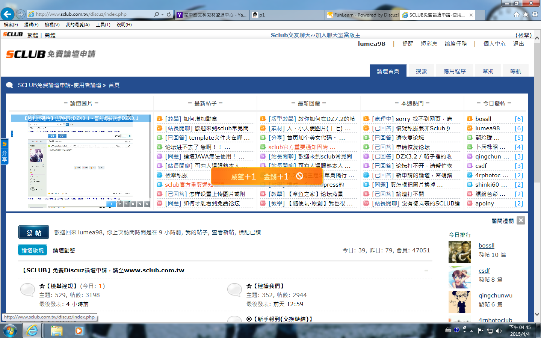Open the address bar dropdown arrow
Image resolution: width=541 pixels, height=338 pixels.
coord(162,14)
